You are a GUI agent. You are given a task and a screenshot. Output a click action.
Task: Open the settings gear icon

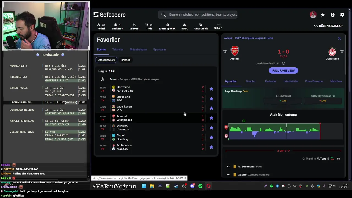(342, 15)
